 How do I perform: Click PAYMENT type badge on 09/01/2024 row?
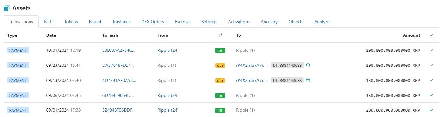pyautogui.click(x=18, y=110)
